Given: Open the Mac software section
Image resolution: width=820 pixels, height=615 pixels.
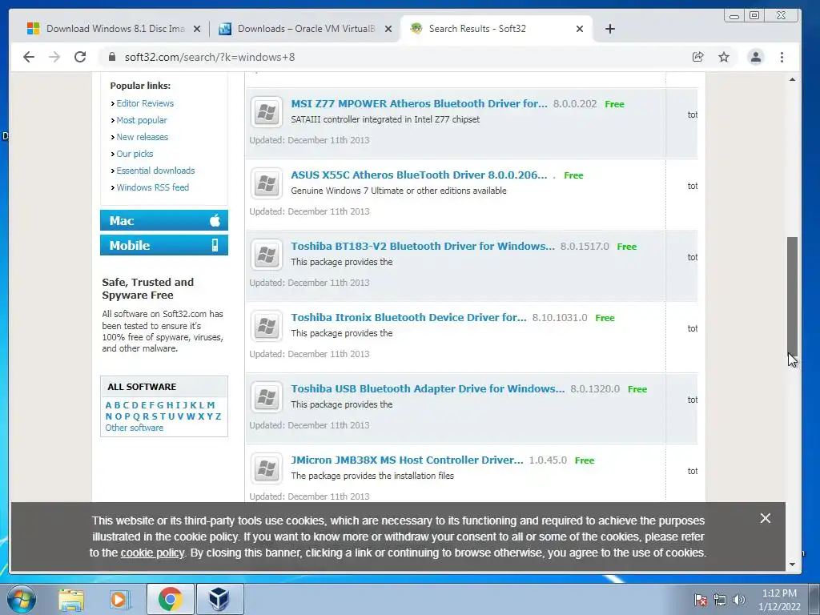Looking at the screenshot, I should [x=163, y=221].
